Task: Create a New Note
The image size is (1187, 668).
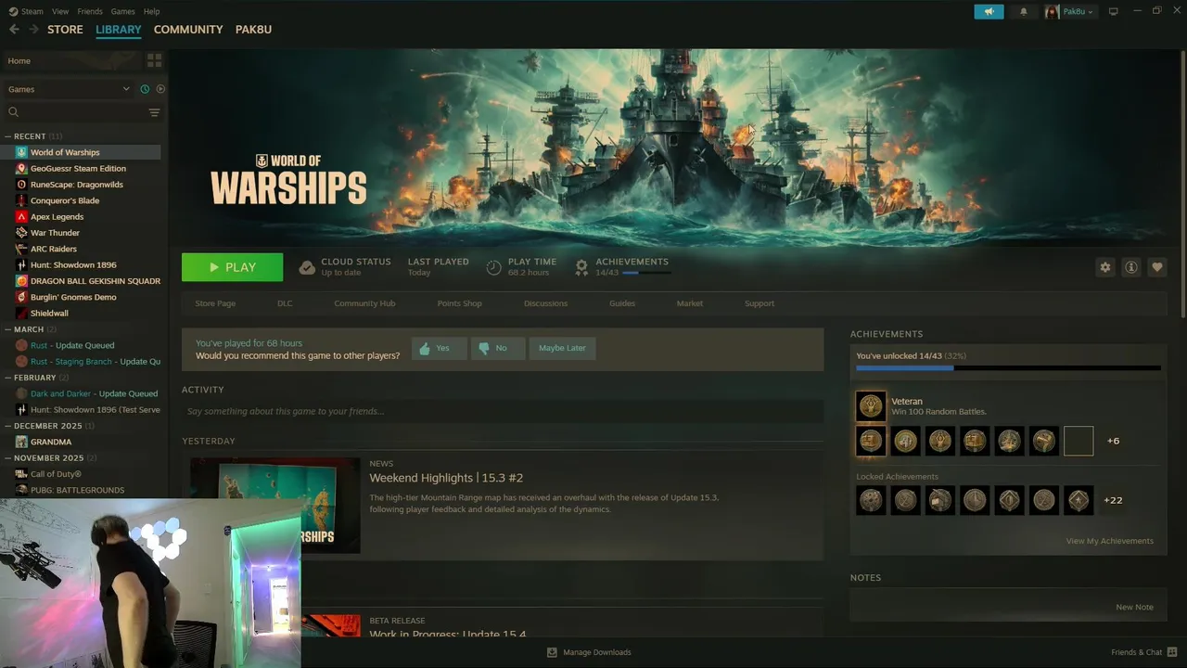Action: click(x=1134, y=607)
